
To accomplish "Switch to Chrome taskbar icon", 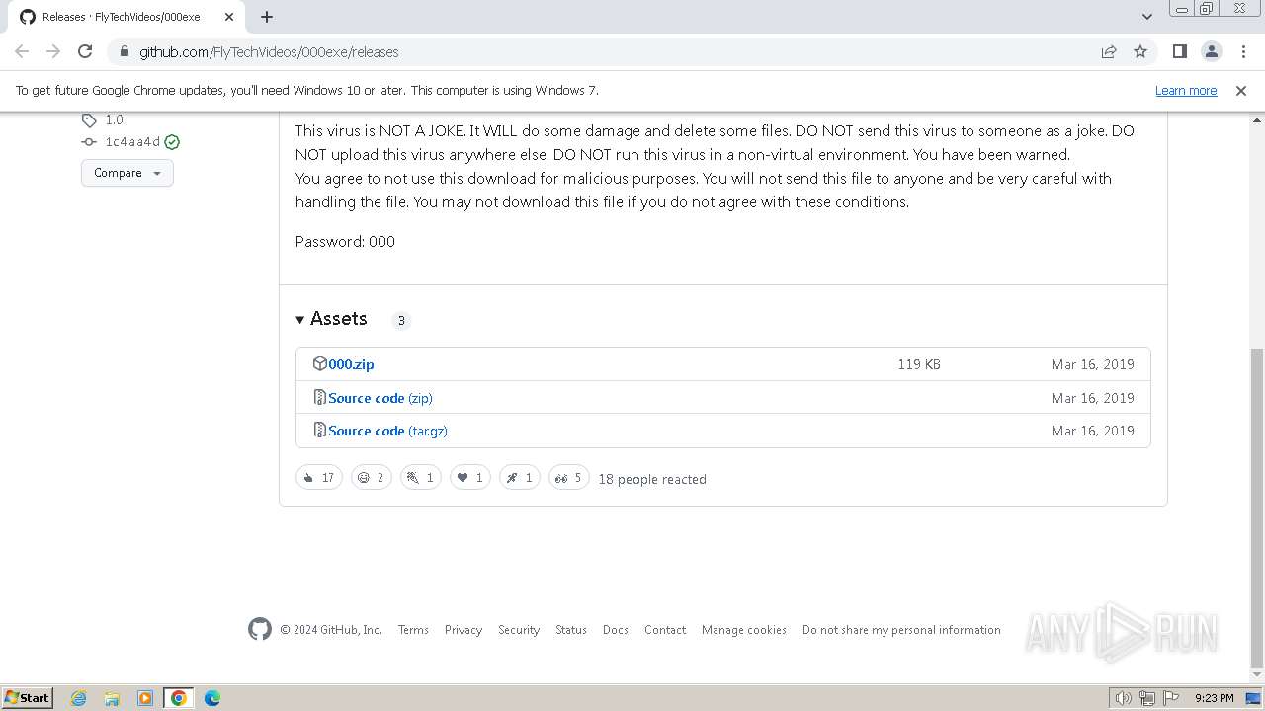I will pos(179,698).
